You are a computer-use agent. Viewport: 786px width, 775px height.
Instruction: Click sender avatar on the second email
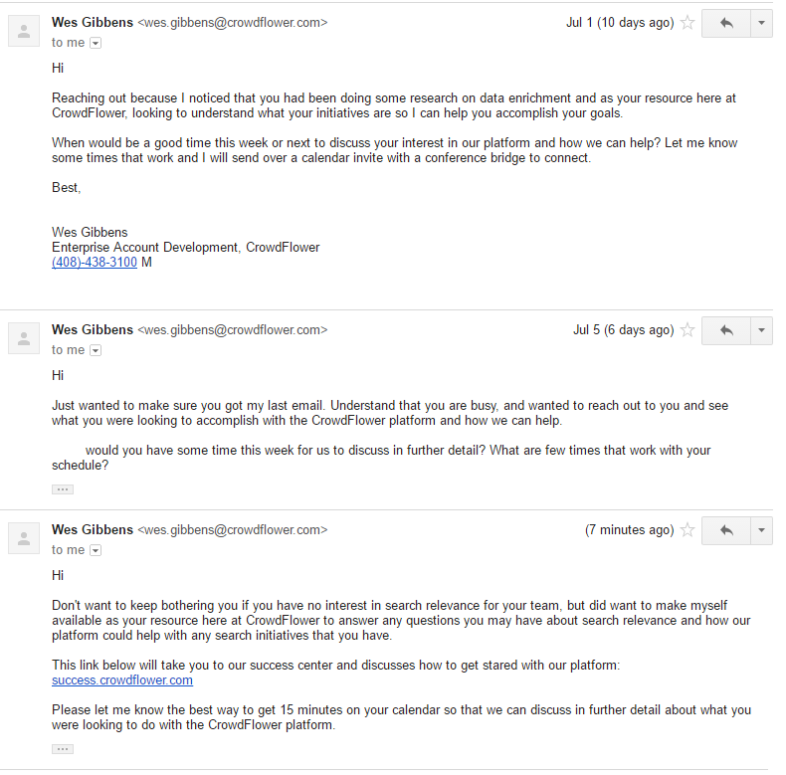click(x=24, y=339)
